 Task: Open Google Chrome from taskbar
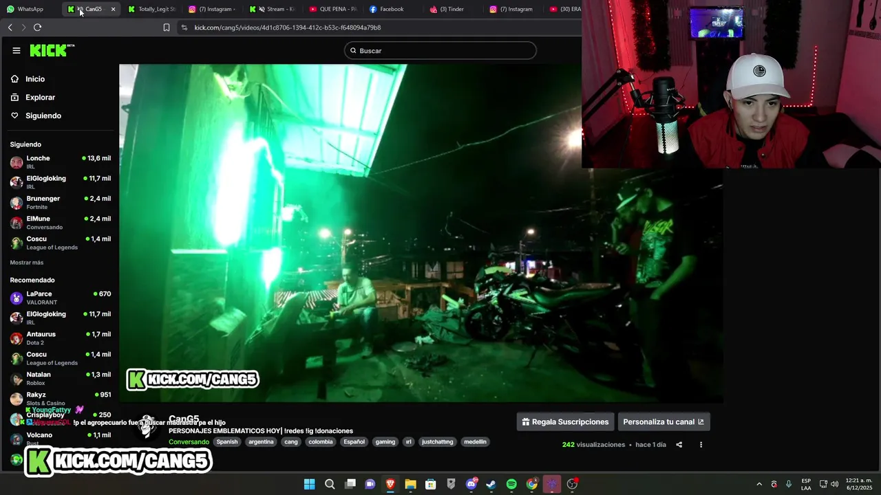tap(532, 484)
